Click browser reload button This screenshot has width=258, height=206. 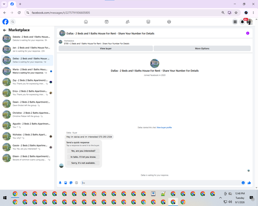(x=19, y=12)
